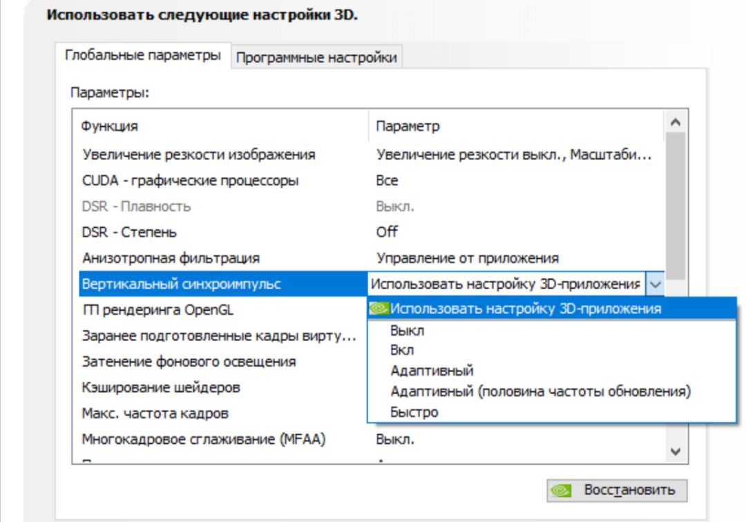Select Увеличение резкости изображения row
Viewport: 746px width, 522px height.
coord(372,155)
